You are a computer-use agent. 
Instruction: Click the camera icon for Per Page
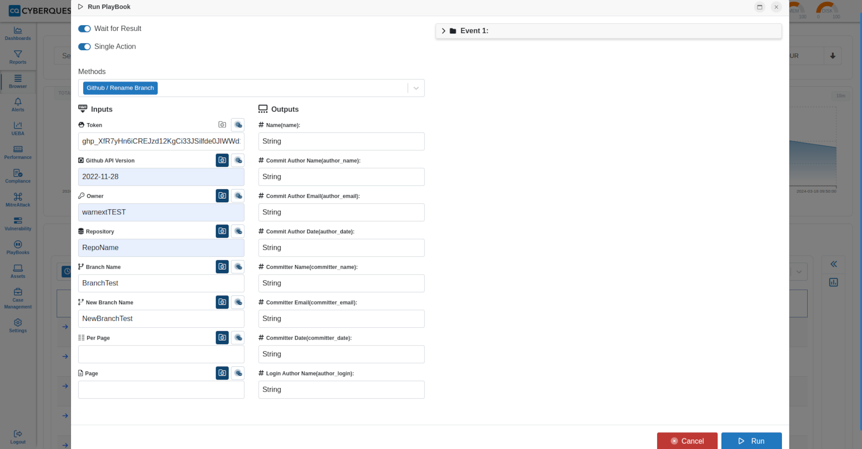222,338
